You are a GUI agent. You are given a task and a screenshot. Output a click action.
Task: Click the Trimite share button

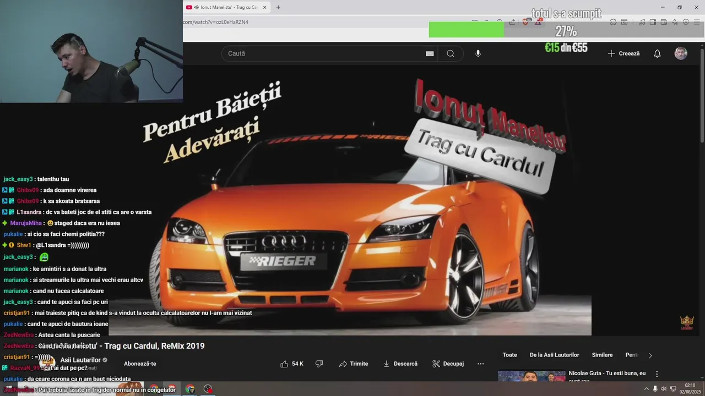click(354, 364)
